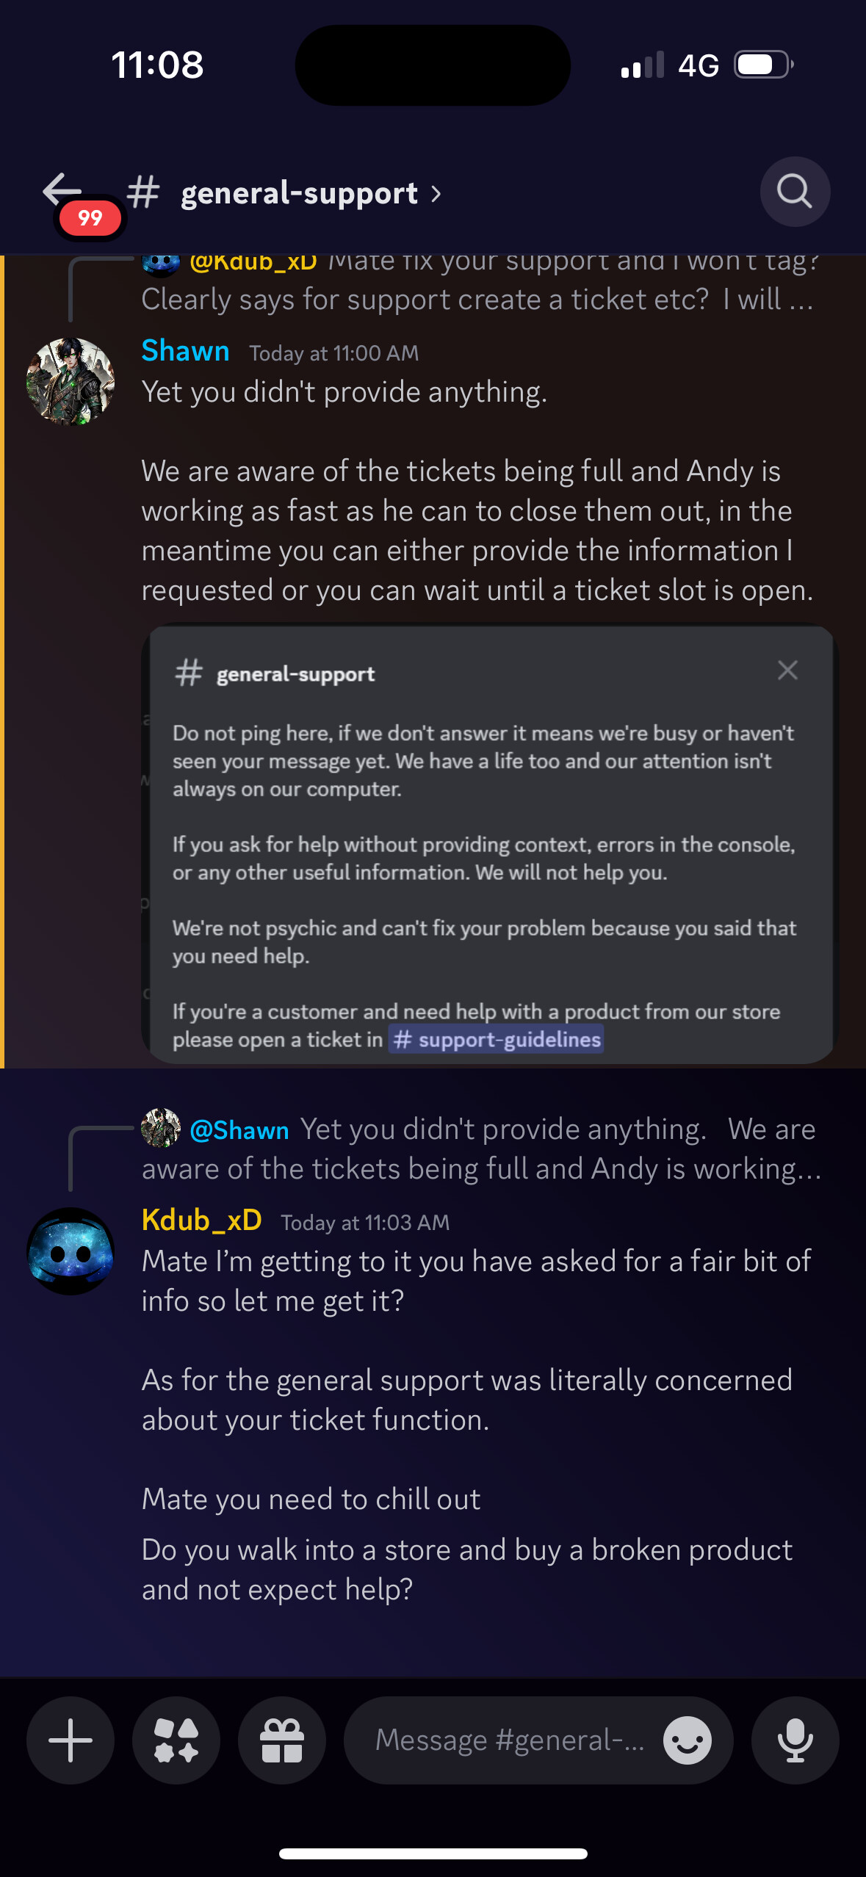Open the search magnifier icon
The image size is (866, 1877).
[795, 192]
